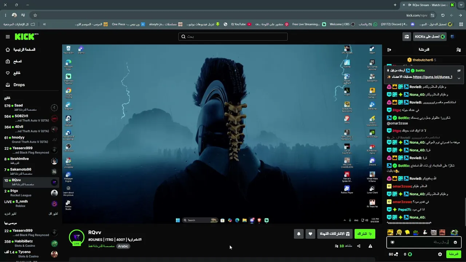Viewport: 466px width, 262px height.
Task: Click username Pepsi7i in chat
Action: point(404,210)
